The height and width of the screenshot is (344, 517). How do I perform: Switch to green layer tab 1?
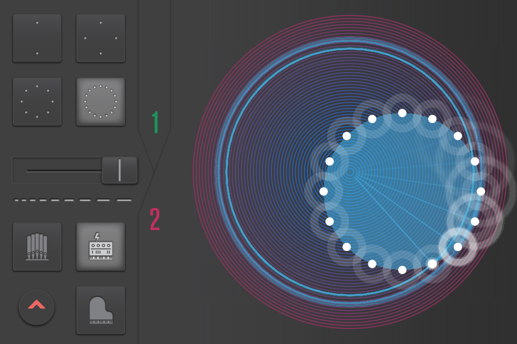[x=155, y=122]
